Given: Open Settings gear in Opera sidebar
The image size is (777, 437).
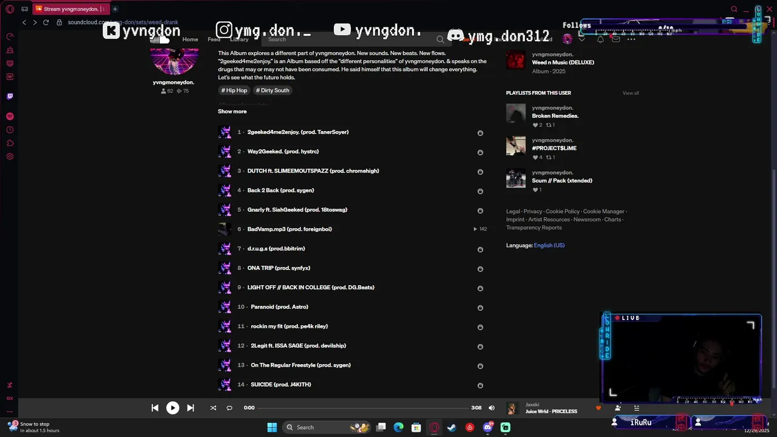Looking at the screenshot, I should point(10,157).
